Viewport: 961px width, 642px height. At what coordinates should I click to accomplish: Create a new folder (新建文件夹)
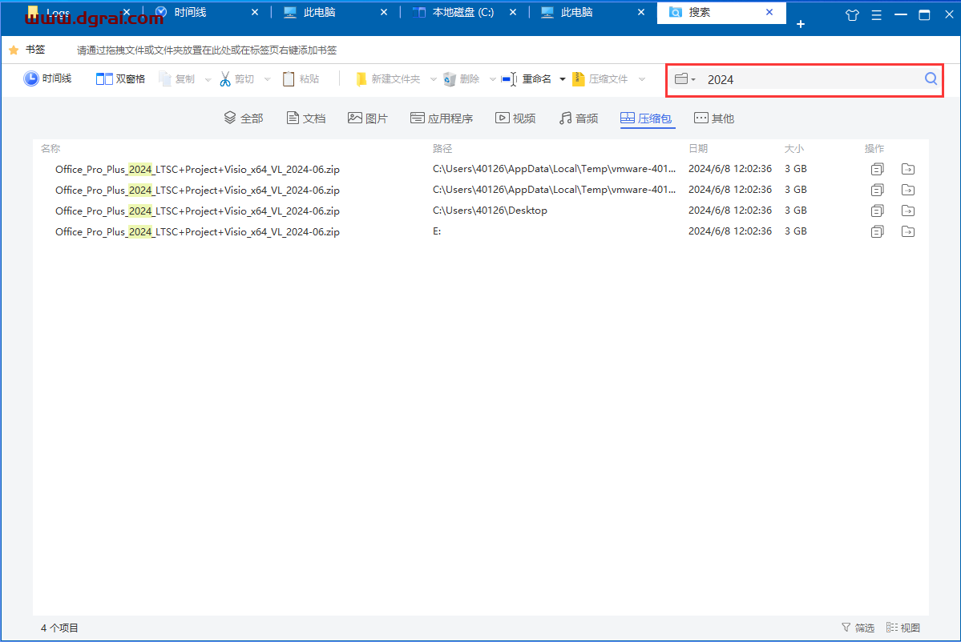(388, 79)
